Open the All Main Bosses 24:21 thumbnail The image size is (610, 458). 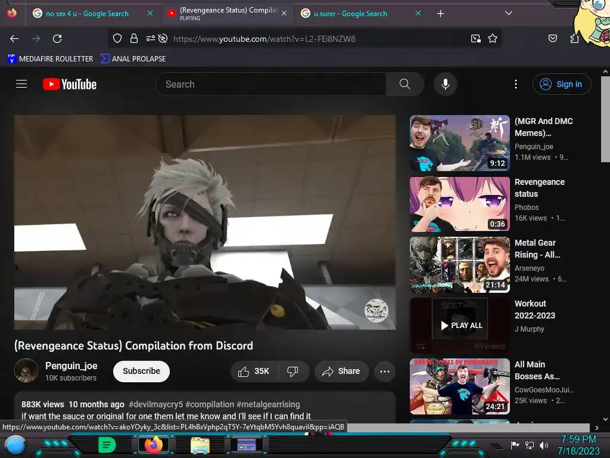[459, 386]
